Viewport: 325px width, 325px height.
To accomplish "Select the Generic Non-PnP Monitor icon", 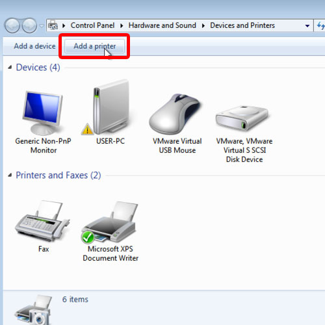I will (43, 112).
